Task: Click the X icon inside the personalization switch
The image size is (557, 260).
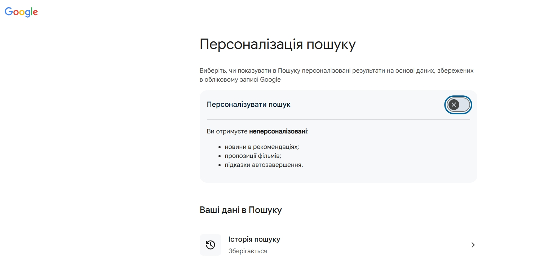Action: pos(453,105)
